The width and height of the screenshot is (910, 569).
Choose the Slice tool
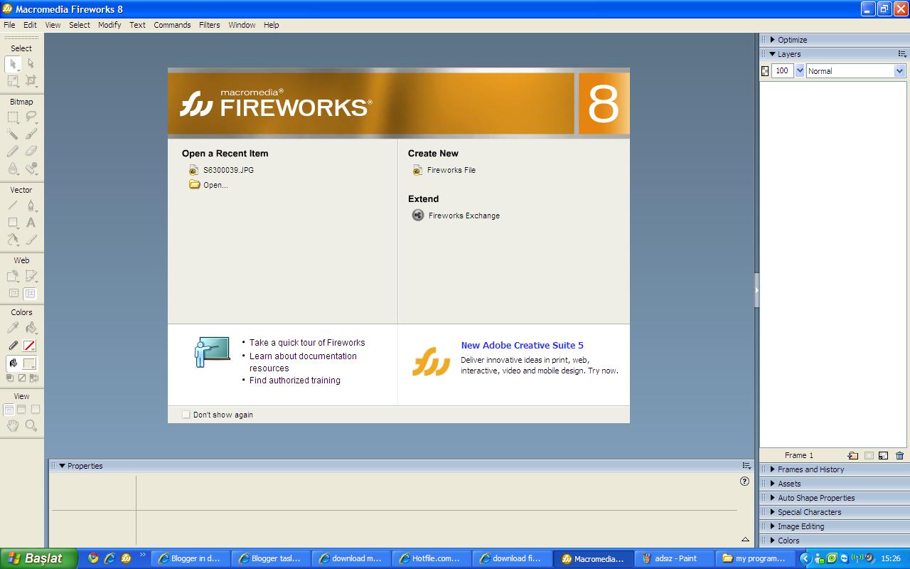coord(31,276)
